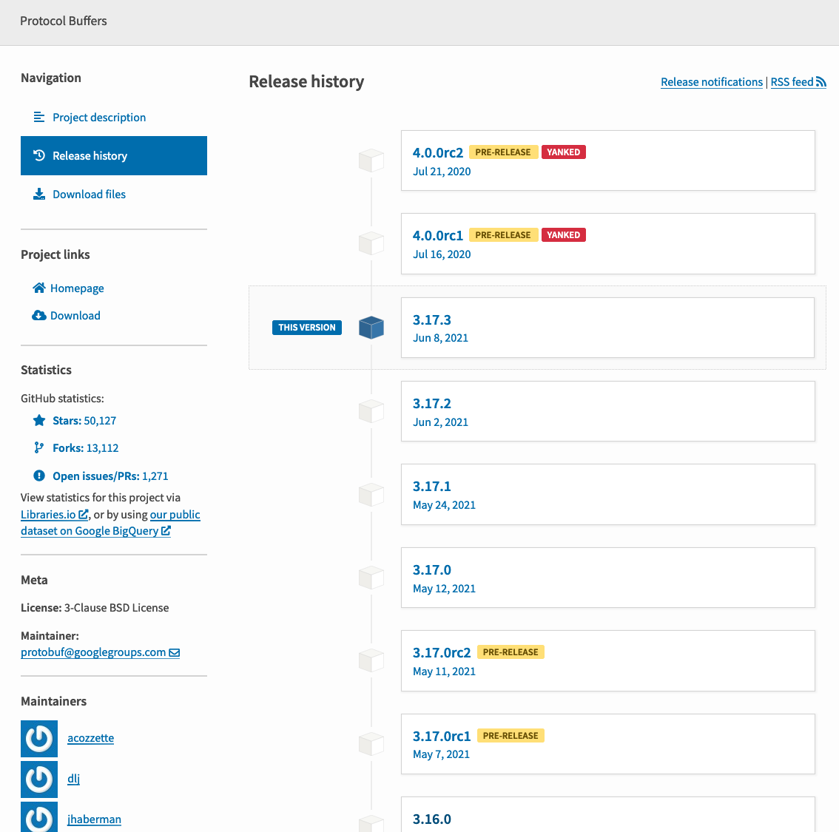The height and width of the screenshot is (832, 839).
Task: Click the Open issues/PRs alert icon
Action: pyautogui.click(x=39, y=476)
